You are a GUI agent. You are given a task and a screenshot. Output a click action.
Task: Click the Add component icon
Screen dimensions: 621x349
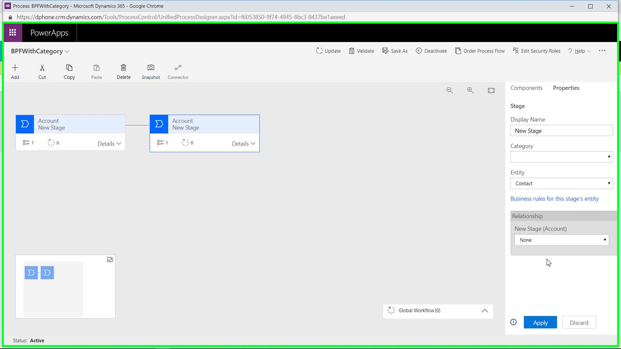tap(15, 68)
